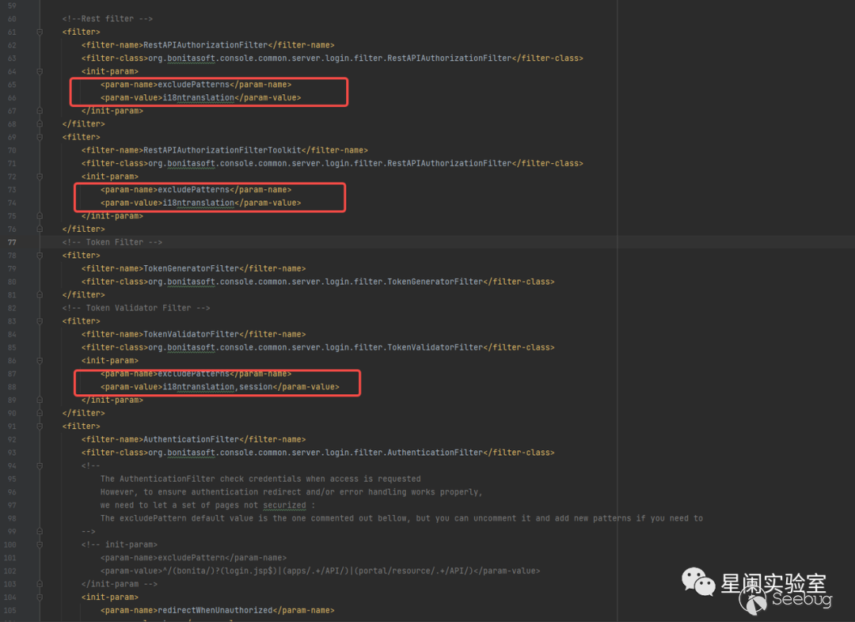Collapse the RestAPIAuthorizationFilterToolkit filter at line 69
The height and width of the screenshot is (622, 855).
[40, 137]
